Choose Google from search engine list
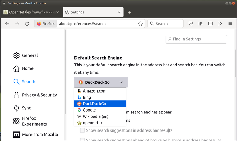Screen dimensions: 237x141 89,110
